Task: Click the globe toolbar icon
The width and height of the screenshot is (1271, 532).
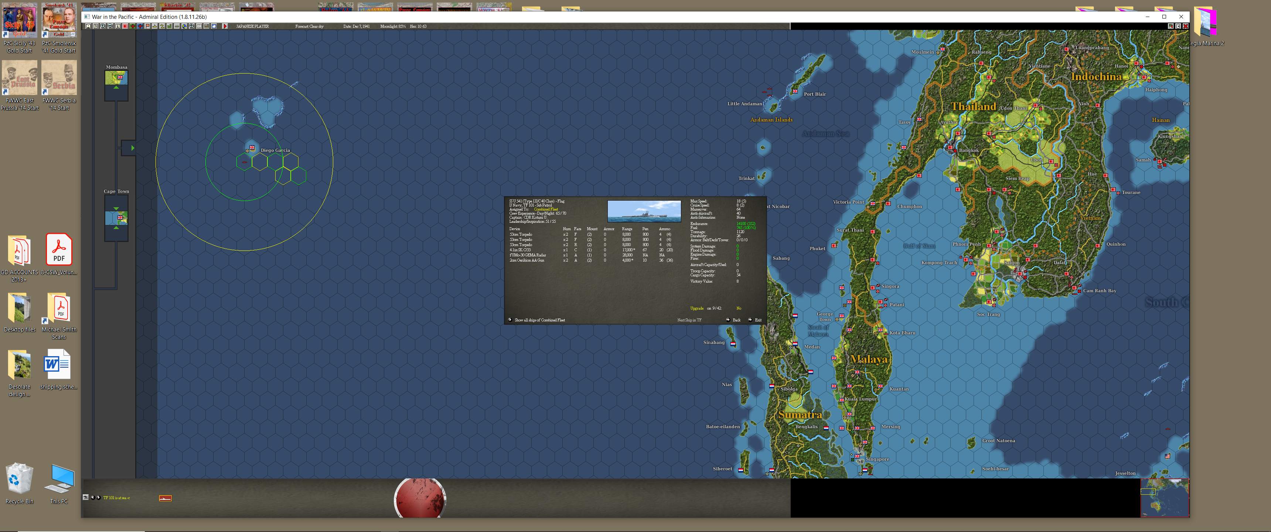Action: tap(184, 26)
